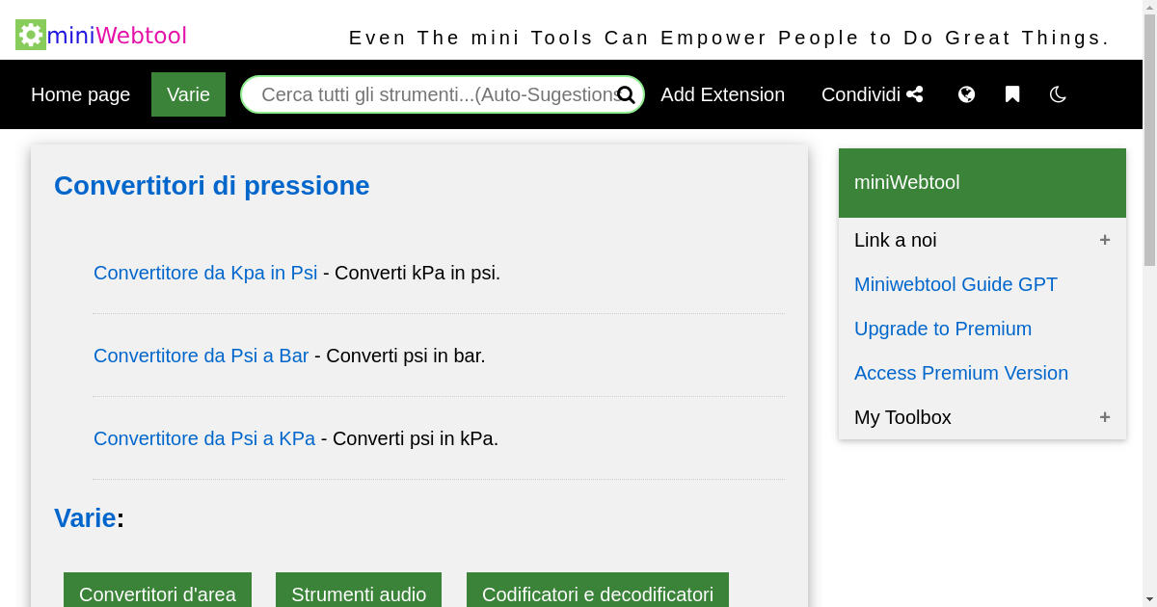Open Convertitore da Kpa in Psi link
The height and width of the screenshot is (607, 1157).
point(205,273)
